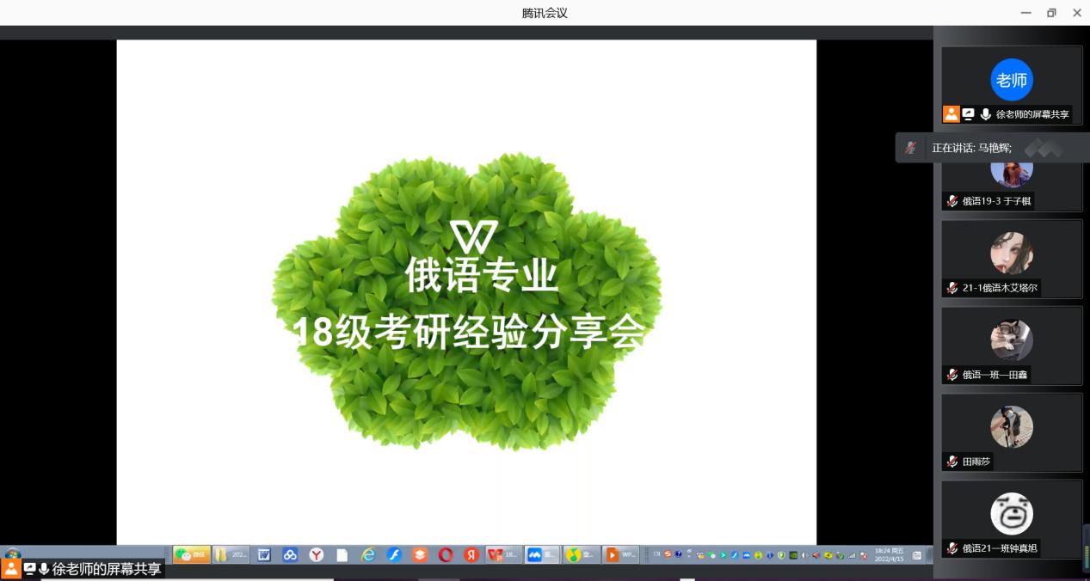Click the orange host icon on teacher tile
The width and height of the screenshot is (1090, 581).
coord(951,114)
